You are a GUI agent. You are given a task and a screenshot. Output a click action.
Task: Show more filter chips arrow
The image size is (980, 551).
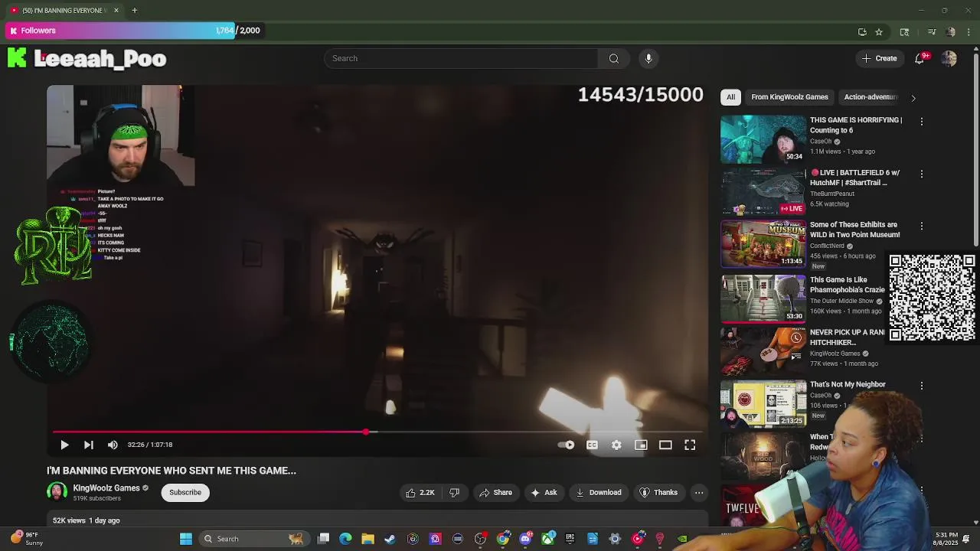[913, 98]
